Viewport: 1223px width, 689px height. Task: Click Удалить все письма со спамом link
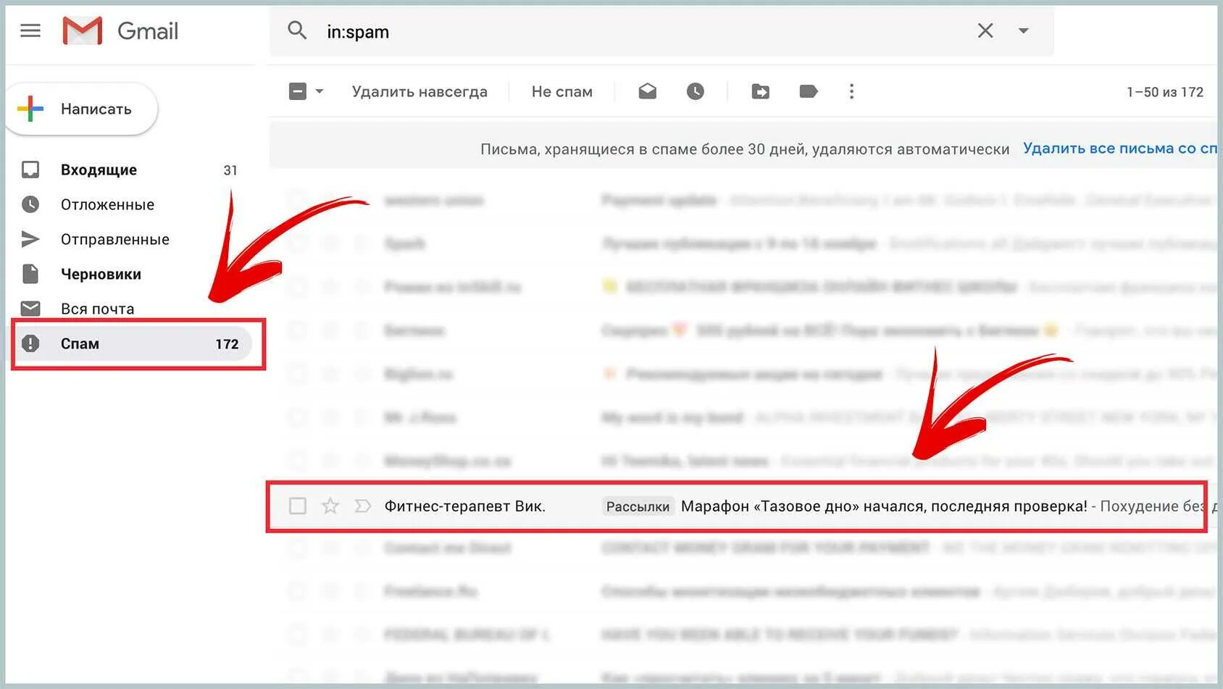coord(1120,148)
